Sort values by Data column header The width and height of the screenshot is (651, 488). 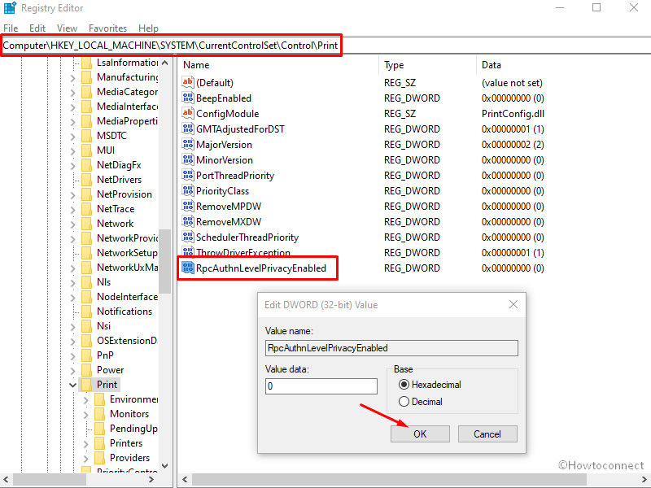563,65
